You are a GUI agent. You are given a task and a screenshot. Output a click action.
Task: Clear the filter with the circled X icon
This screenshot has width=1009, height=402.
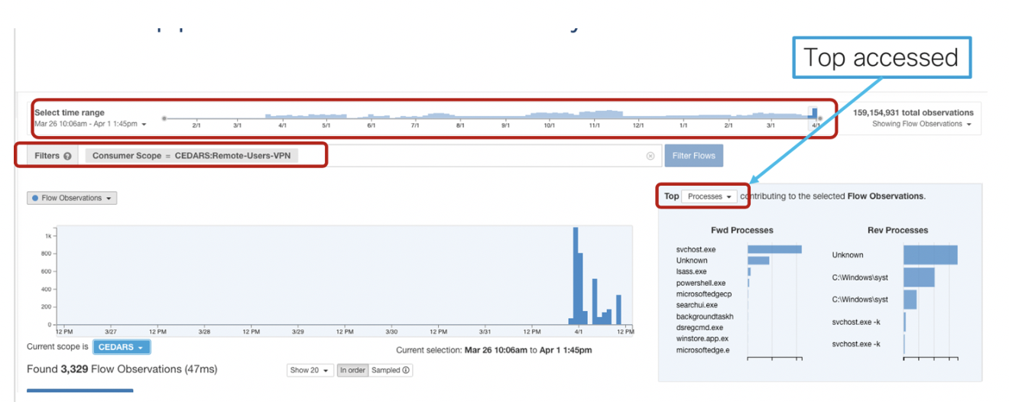(650, 156)
